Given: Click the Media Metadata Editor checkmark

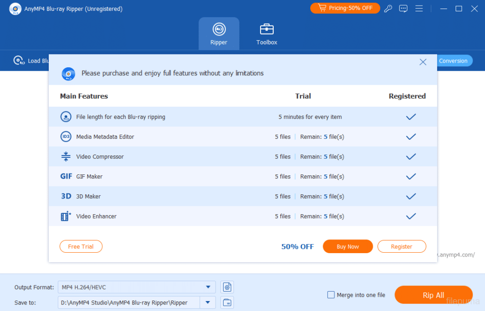Looking at the screenshot, I should click(411, 137).
